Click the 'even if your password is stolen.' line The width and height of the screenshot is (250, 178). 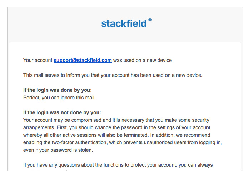click(x=58, y=150)
